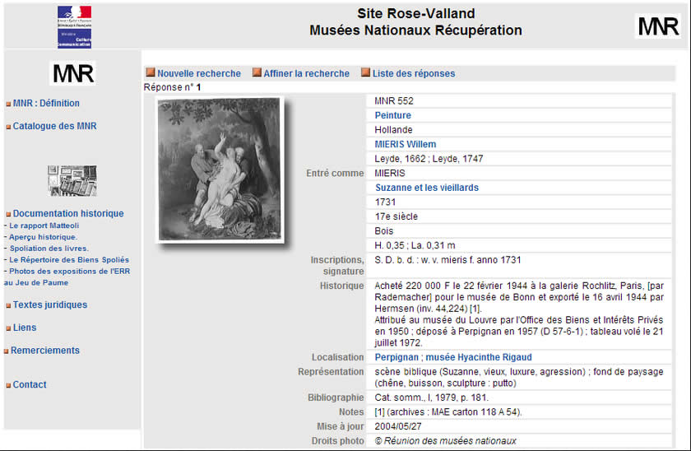The width and height of the screenshot is (691, 451).
Task: Click the signature text w. v. mieris f. anno 1731
Action: [x=471, y=260]
